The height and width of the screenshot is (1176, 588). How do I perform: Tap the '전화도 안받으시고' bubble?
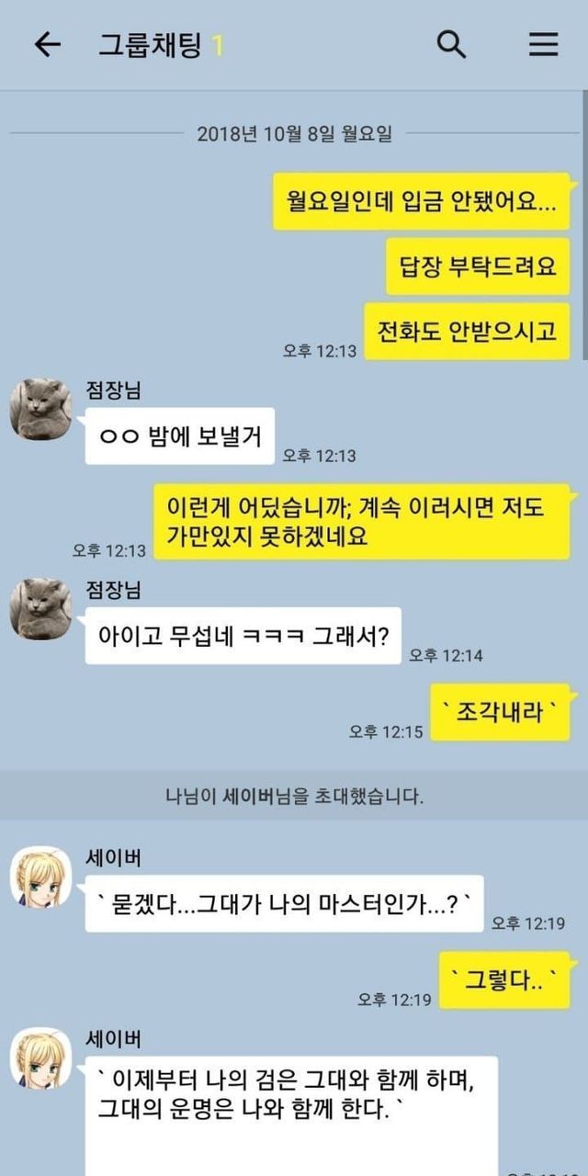(x=468, y=332)
